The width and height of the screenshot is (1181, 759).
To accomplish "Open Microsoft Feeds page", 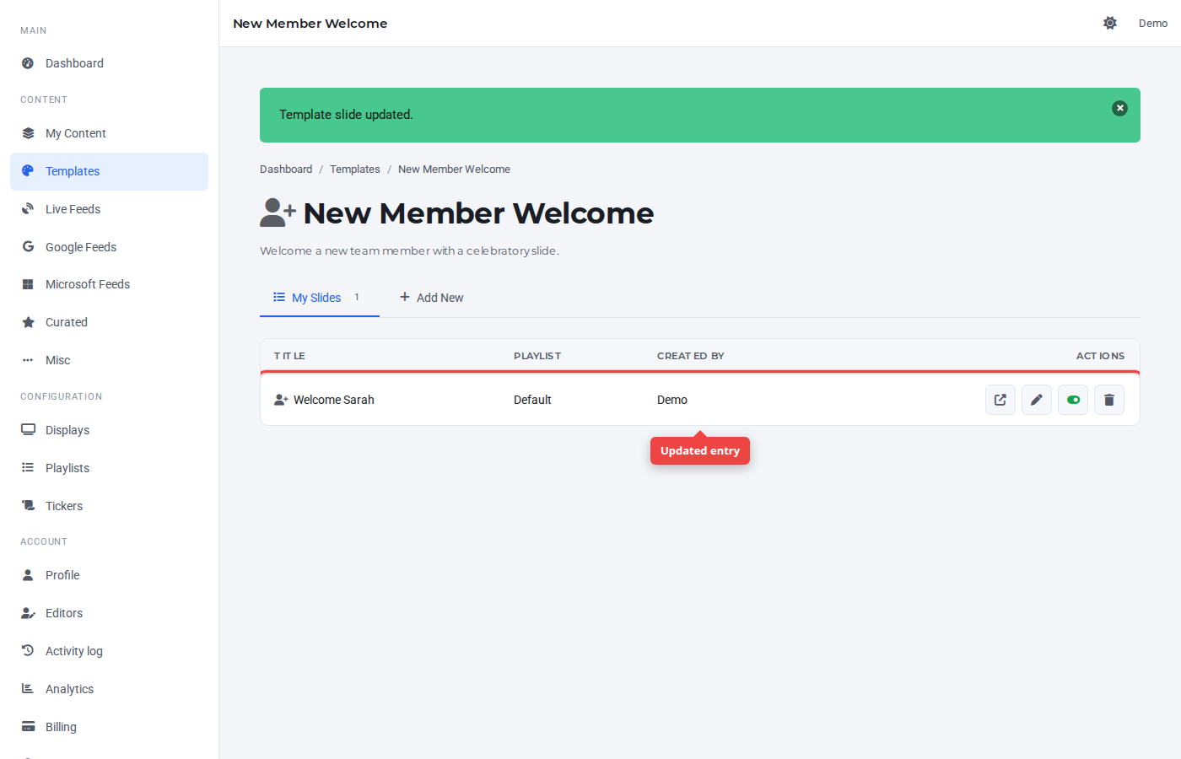I will (109, 284).
